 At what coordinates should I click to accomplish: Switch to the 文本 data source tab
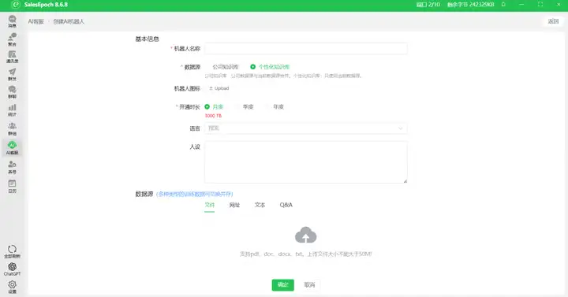pyautogui.click(x=260, y=205)
